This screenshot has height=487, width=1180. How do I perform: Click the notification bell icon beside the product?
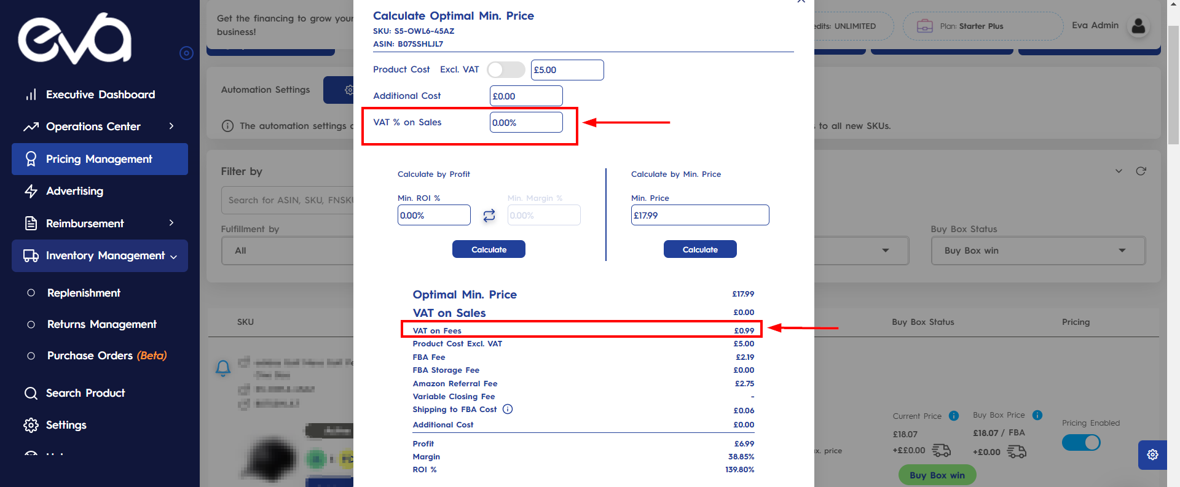(223, 368)
